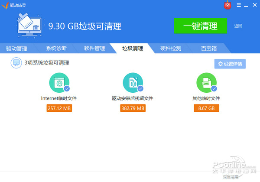Select the 其他临时文件 TEMP file icon
The width and height of the screenshot is (260, 182).
click(206, 82)
